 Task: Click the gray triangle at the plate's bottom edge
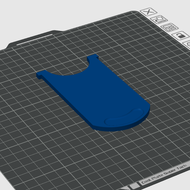127,187
